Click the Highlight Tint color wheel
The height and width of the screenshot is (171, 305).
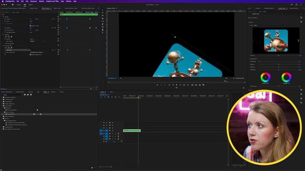click(286, 77)
